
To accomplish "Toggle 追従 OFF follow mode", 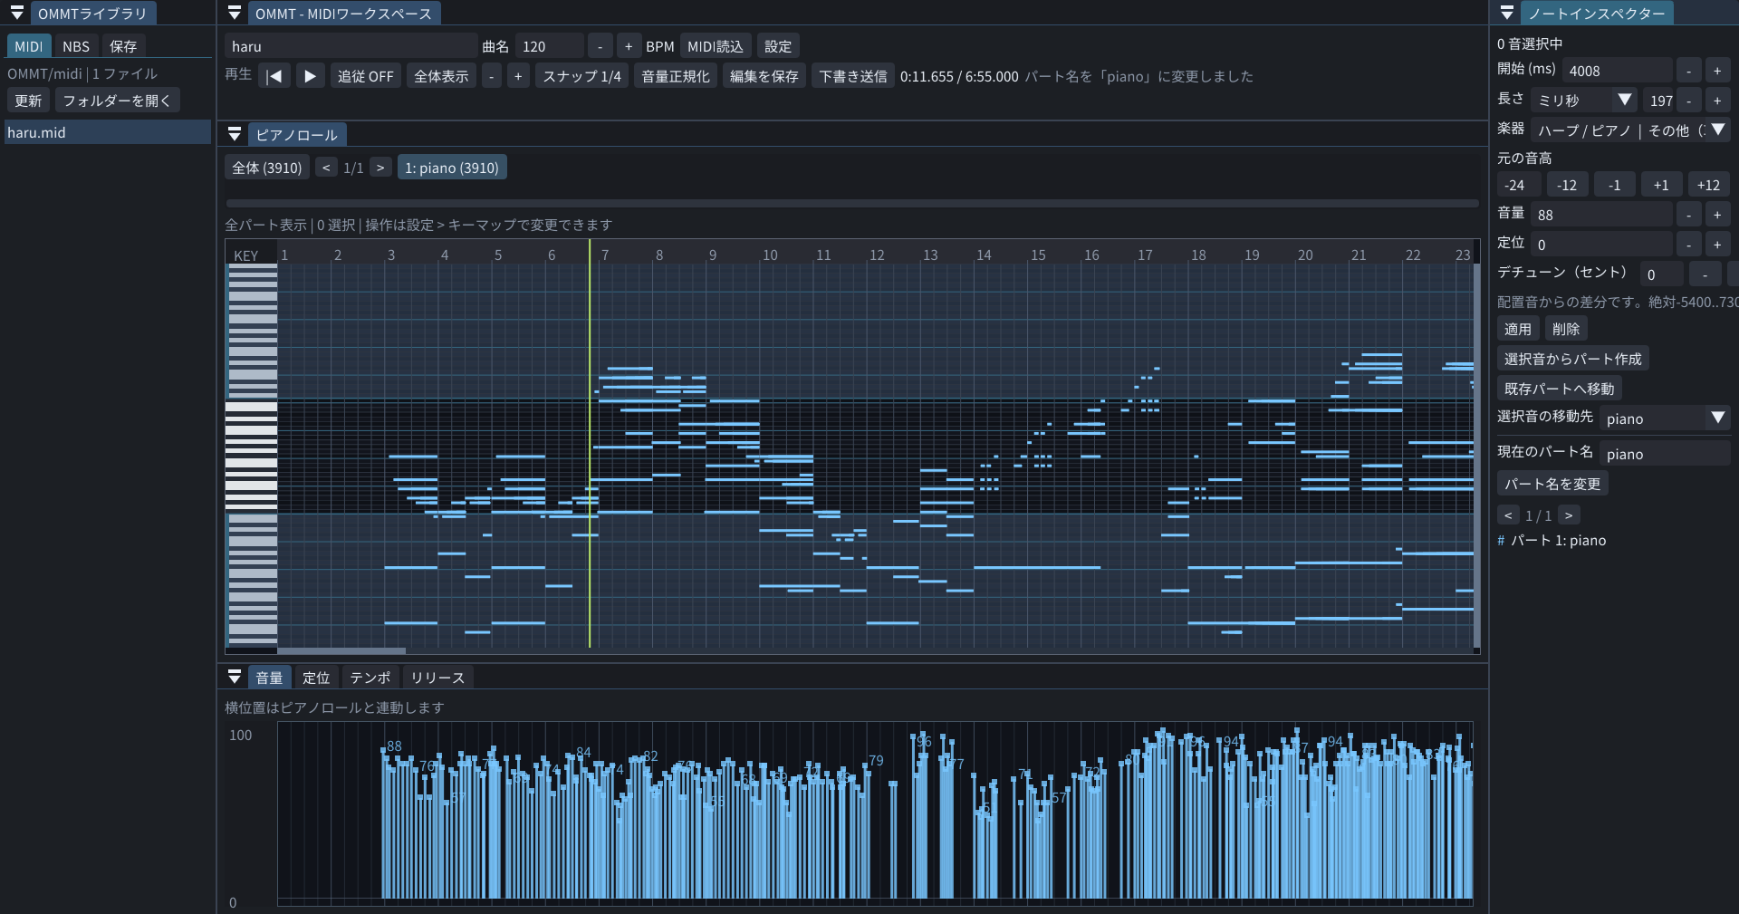I will point(366,76).
